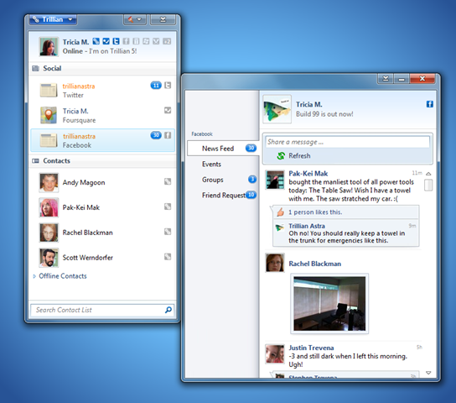Focus the Search Contact List field
This screenshot has width=456, height=403.
click(x=102, y=310)
